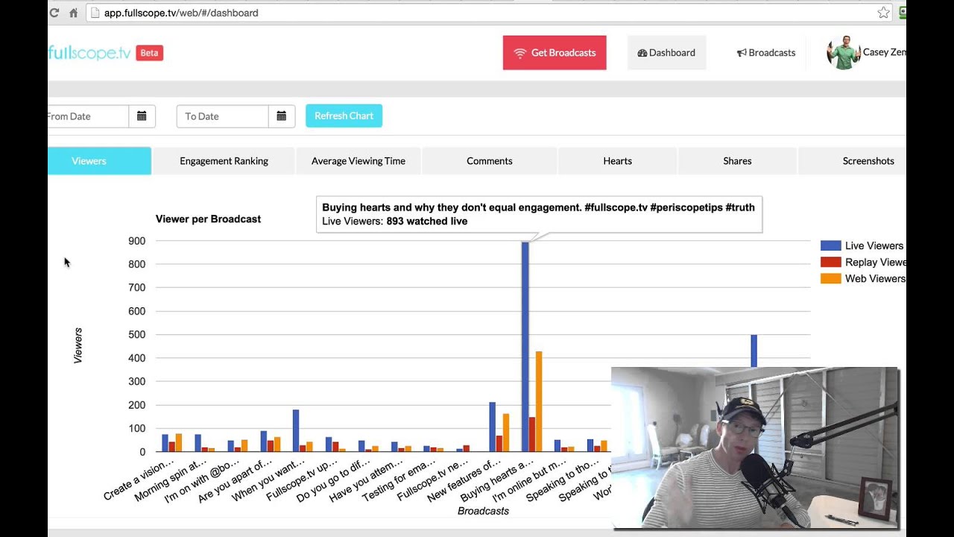Show the Hearts tab

click(617, 161)
